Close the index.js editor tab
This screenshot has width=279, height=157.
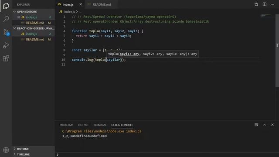81,4
